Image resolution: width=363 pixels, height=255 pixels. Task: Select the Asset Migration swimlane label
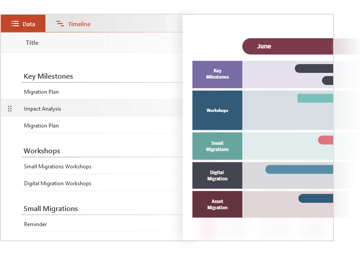217,204
